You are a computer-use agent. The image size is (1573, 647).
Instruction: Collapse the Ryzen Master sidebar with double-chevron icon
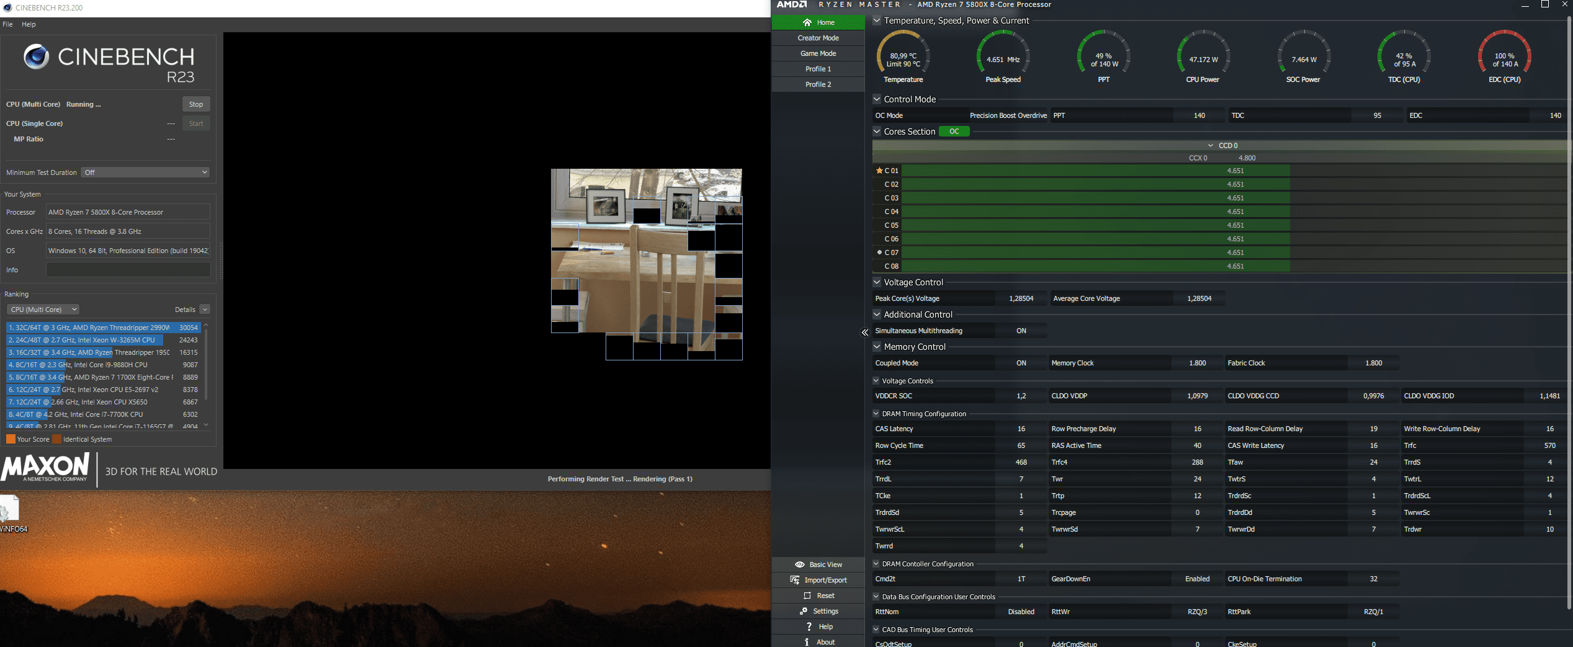pyautogui.click(x=865, y=332)
